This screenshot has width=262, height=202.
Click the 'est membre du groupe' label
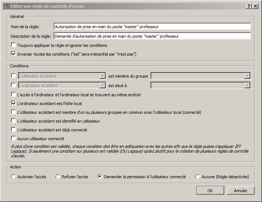(x=128, y=76)
